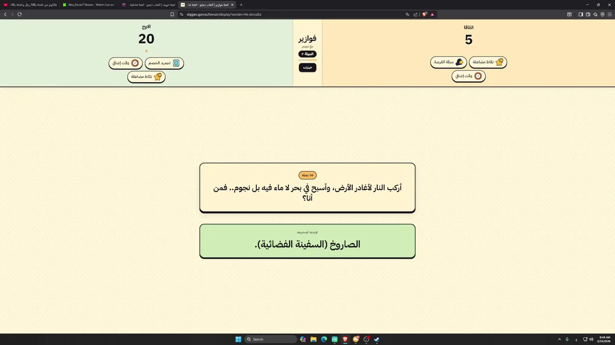Click the left team's نقاط مضاعفة power-up button
615x345 pixels.
(x=147, y=77)
